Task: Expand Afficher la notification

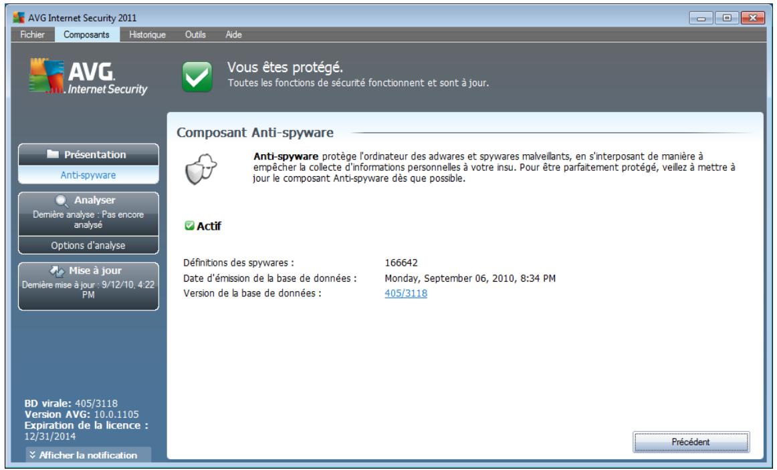Action: pyautogui.click(x=88, y=455)
